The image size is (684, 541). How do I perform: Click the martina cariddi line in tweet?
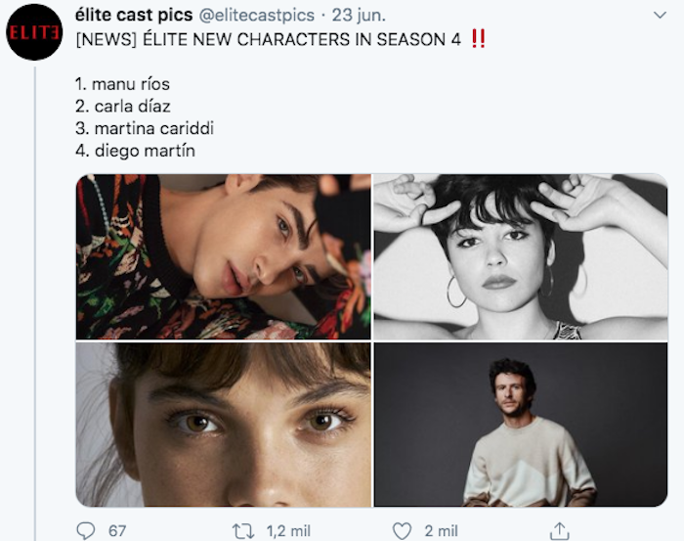(145, 128)
